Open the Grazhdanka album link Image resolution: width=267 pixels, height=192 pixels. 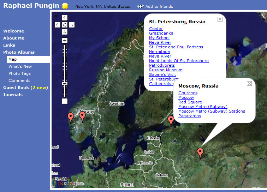pyautogui.click(x=161, y=33)
